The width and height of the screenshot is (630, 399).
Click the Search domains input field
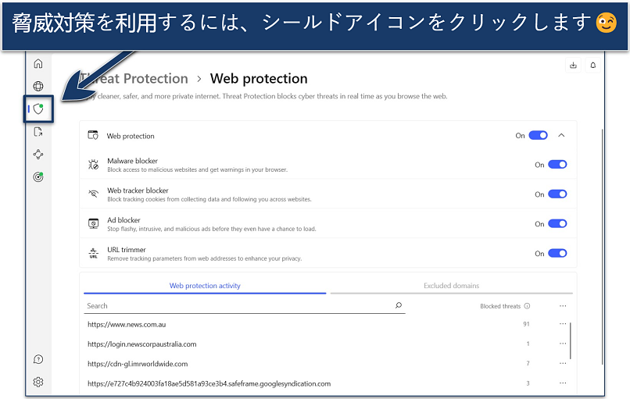point(238,306)
